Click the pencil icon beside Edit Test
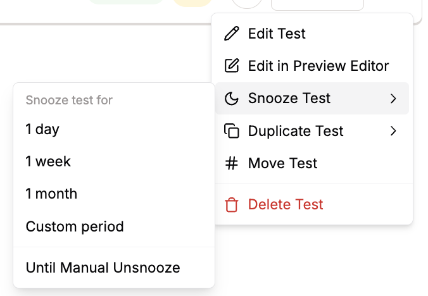This screenshot has width=428, height=296. [x=232, y=34]
